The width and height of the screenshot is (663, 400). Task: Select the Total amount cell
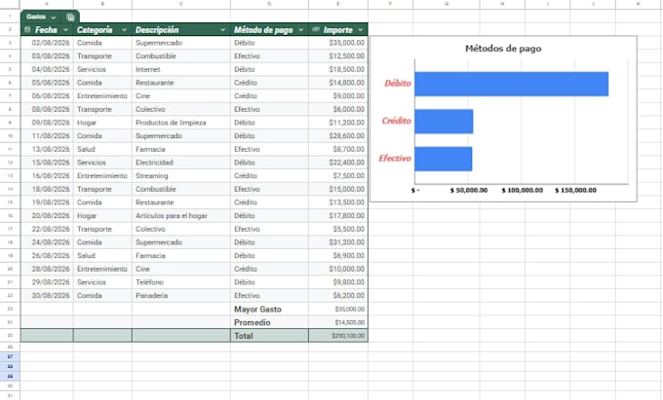click(x=338, y=336)
